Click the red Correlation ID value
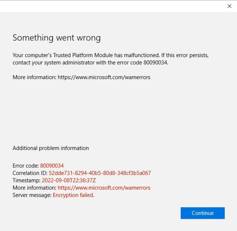237x231 pixels. (100, 173)
